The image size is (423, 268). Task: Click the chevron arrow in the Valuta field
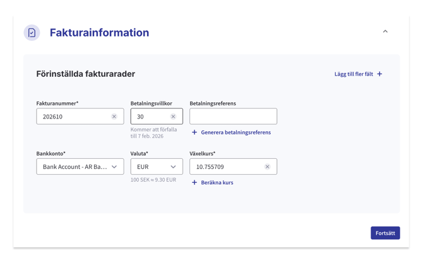point(173,167)
